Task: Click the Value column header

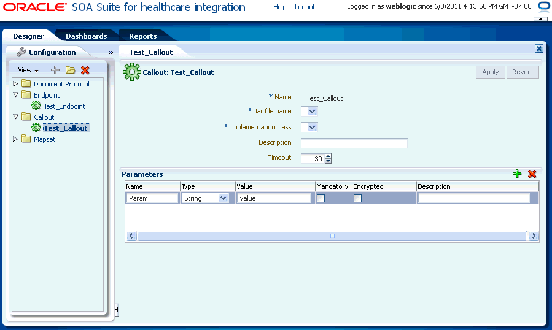Action: click(x=275, y=186)
